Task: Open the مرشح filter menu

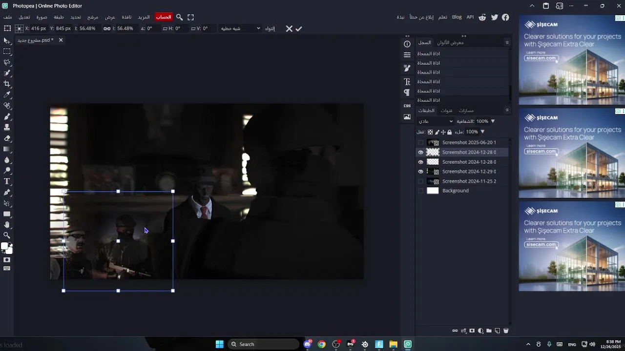Action: (x=93, y=17)
